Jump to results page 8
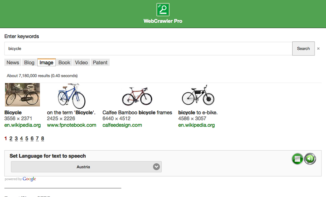Screen dimensions: 326x197 coord(42,138)
